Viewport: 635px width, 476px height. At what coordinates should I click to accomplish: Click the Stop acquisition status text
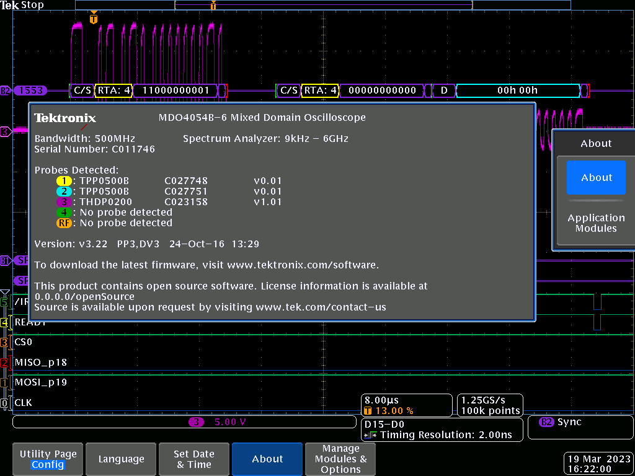[32, 5]
